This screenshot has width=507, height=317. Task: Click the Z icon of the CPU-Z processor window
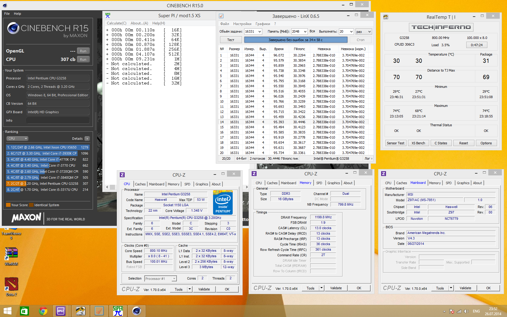coord(122,175)
